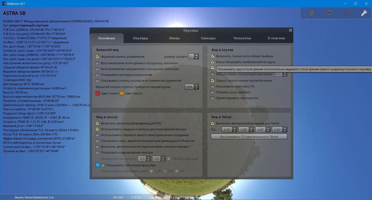Pick the red Цвет линии swatch

pos(98,93)
